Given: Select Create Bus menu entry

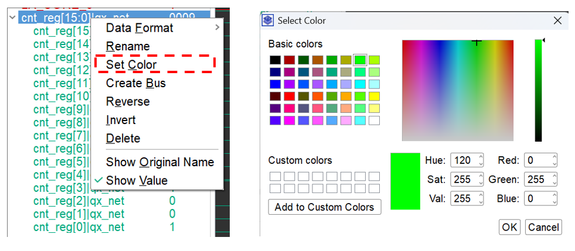Looking at the screenshot, I should click(135, 83).
